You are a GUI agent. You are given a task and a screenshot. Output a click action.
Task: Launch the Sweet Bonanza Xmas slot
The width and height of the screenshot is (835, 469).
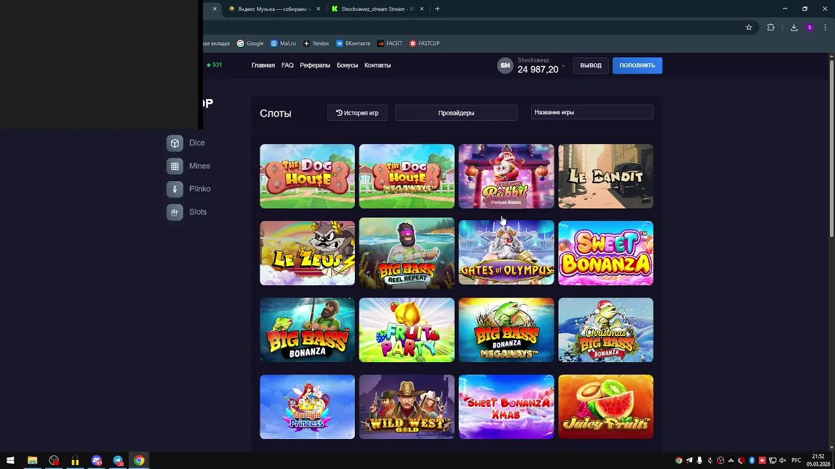(x=506, y=406)
